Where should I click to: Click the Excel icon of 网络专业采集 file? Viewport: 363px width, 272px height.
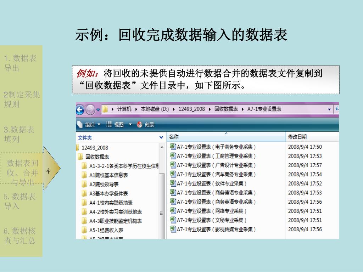pos(173,211)
